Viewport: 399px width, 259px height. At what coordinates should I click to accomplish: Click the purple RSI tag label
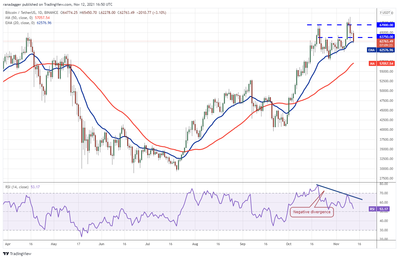click(x=372, y=209)
